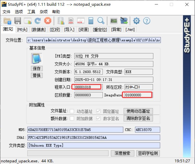Open the 工具 menu

31,12
